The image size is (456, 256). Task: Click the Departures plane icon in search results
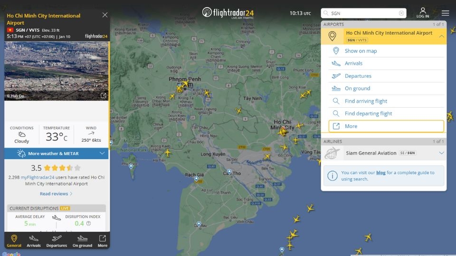point(336,76)
